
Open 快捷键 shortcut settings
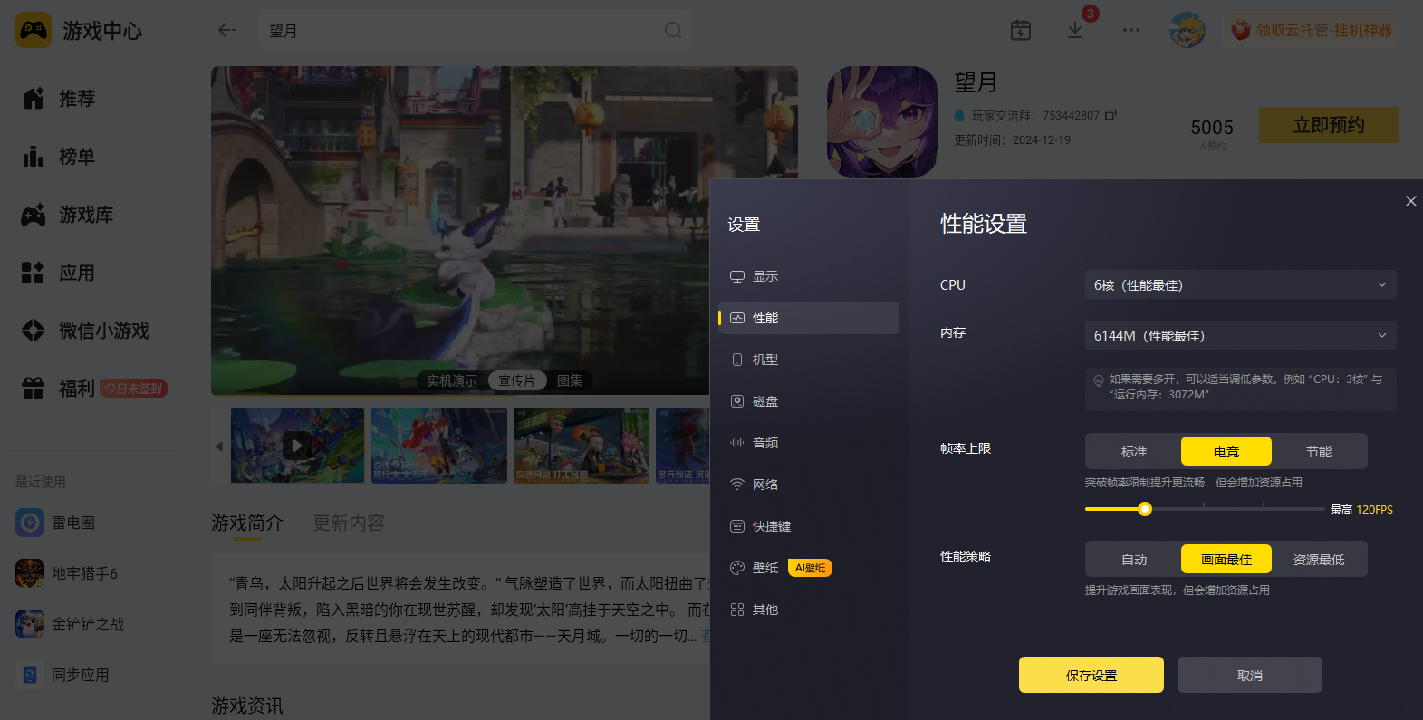[x=809, y=526]
